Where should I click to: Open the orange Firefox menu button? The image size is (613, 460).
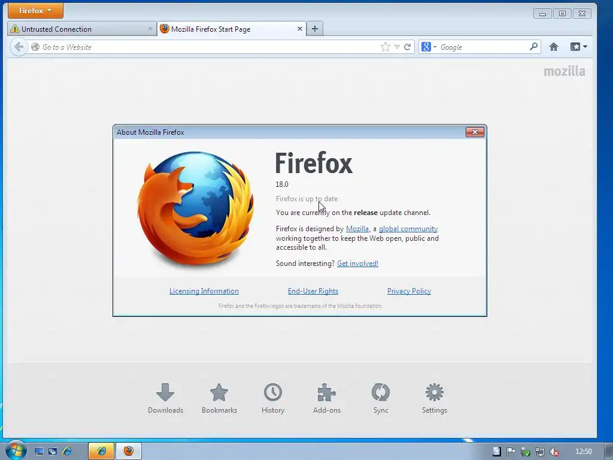click(x=35, y=11)
